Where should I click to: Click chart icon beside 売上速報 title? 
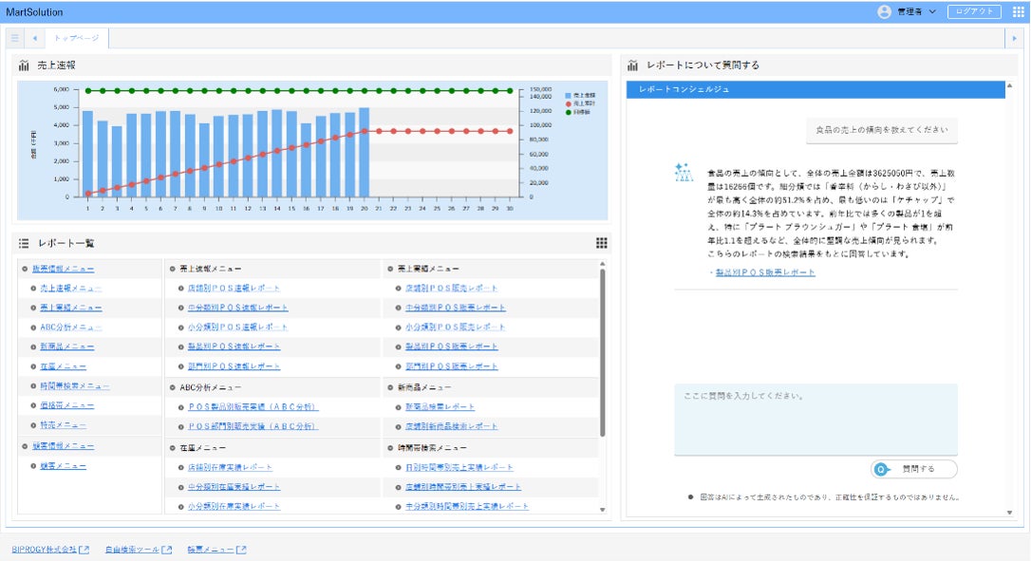point(25,65)
